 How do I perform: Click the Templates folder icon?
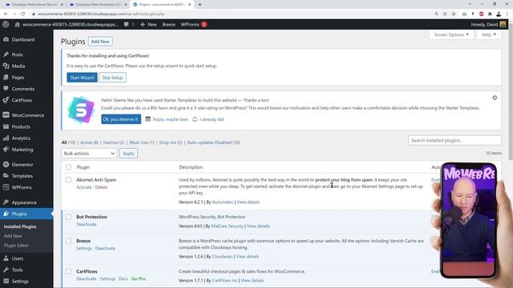pyautogui.click(x=6, y=176)
